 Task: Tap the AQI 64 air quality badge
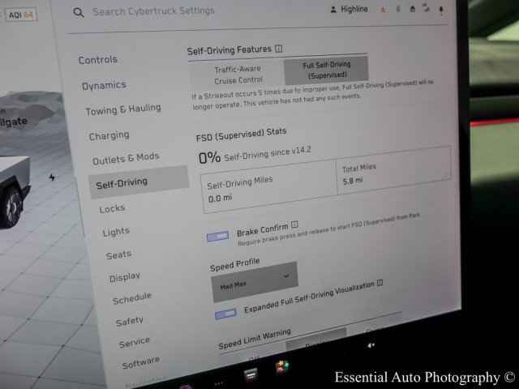pyautogui.click(x=21, y=15)
